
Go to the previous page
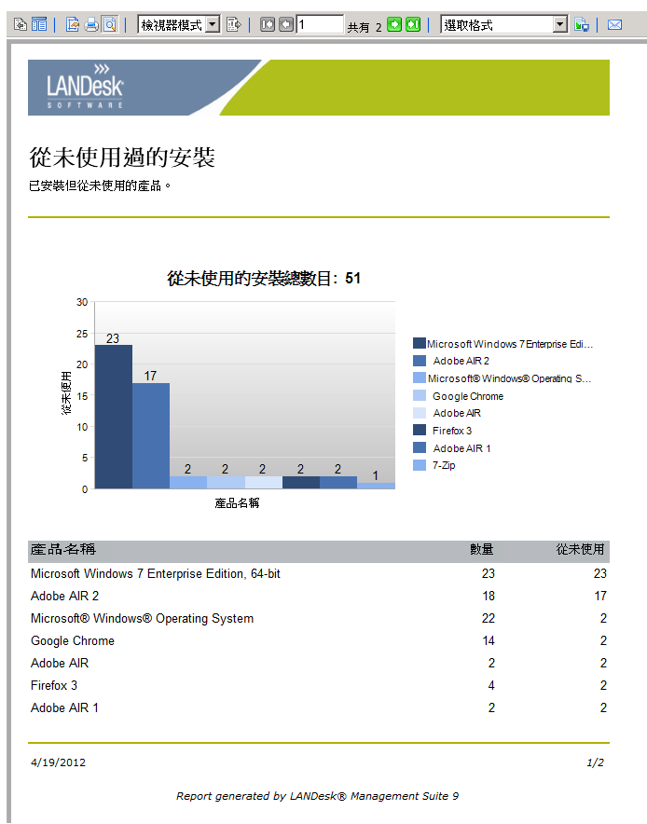(286, 24)
